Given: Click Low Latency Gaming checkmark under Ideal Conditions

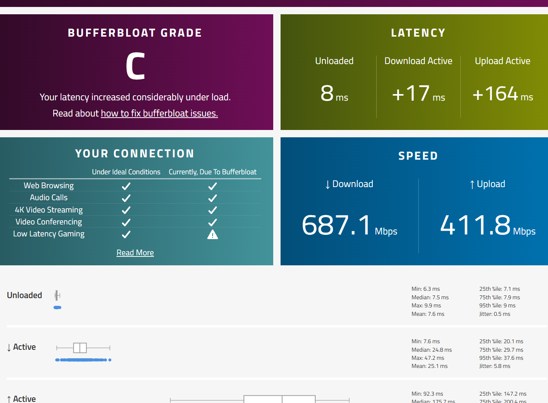Looking at the screenshot, I should pyautogui.click(x=126, y=234).
